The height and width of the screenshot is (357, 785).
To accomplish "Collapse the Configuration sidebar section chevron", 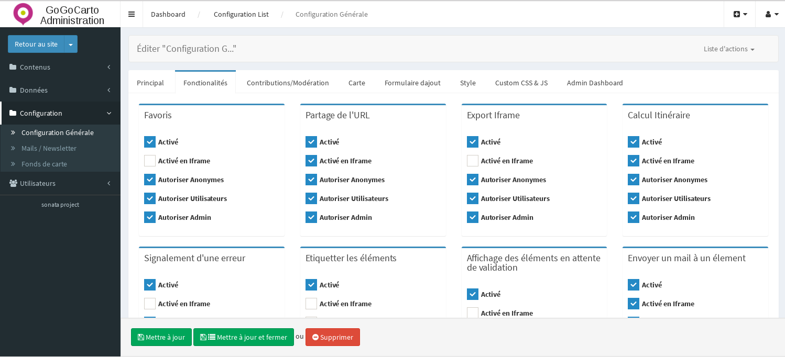I will pos(109,113).
